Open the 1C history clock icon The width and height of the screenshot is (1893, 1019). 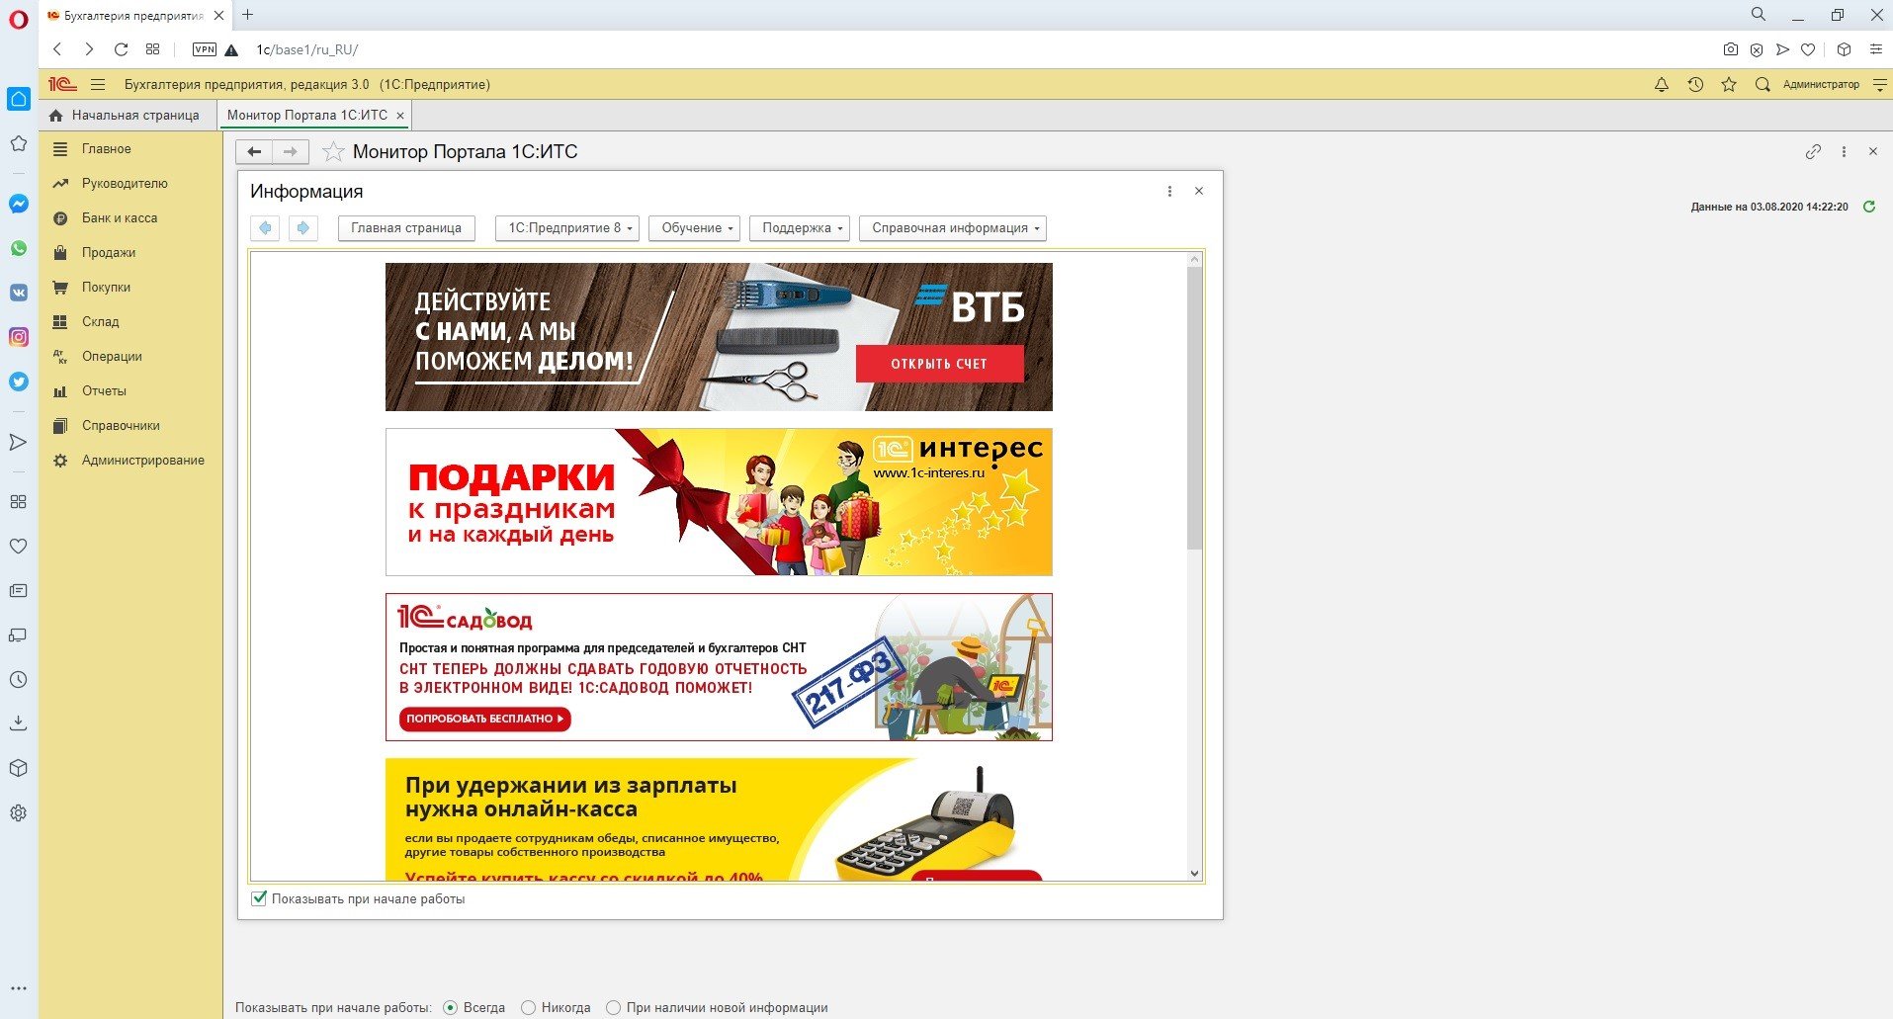coord(1695,85)
